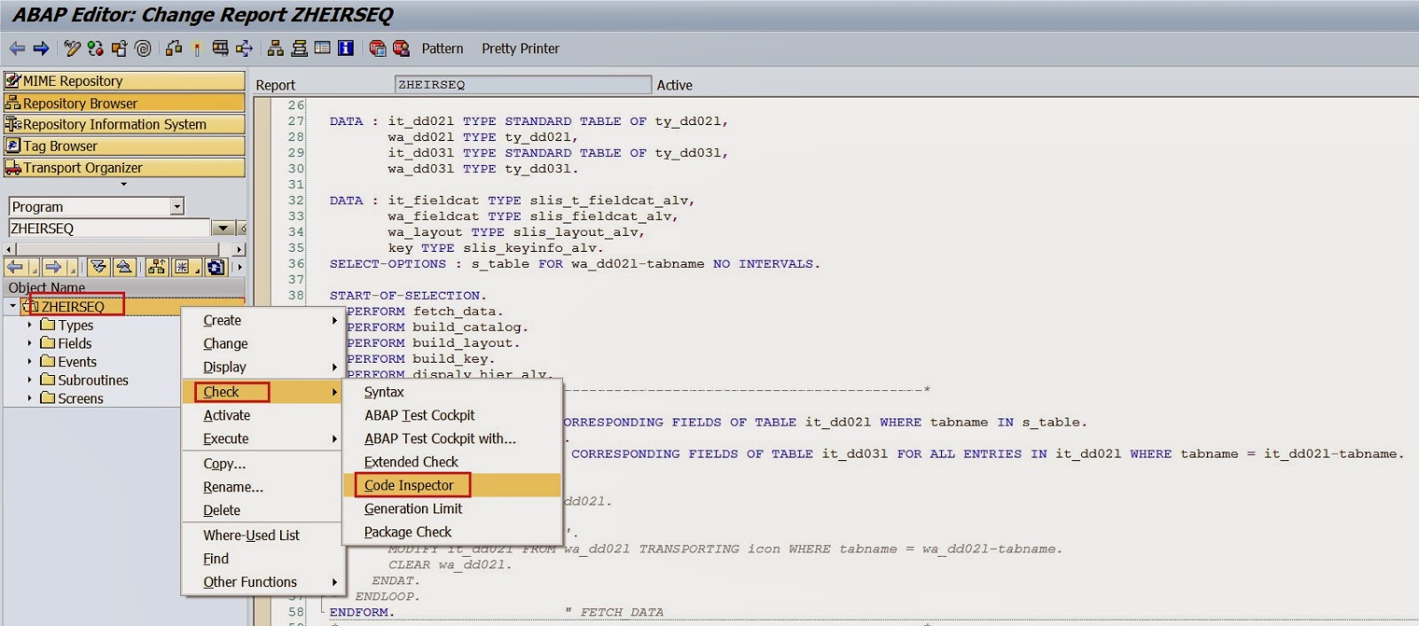The image size is (1419, 626).
Task: Click the ZHEIRSEQ program name input field
Action: pos(109,229)
